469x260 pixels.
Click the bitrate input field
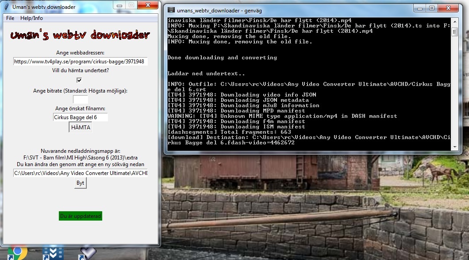80,100
